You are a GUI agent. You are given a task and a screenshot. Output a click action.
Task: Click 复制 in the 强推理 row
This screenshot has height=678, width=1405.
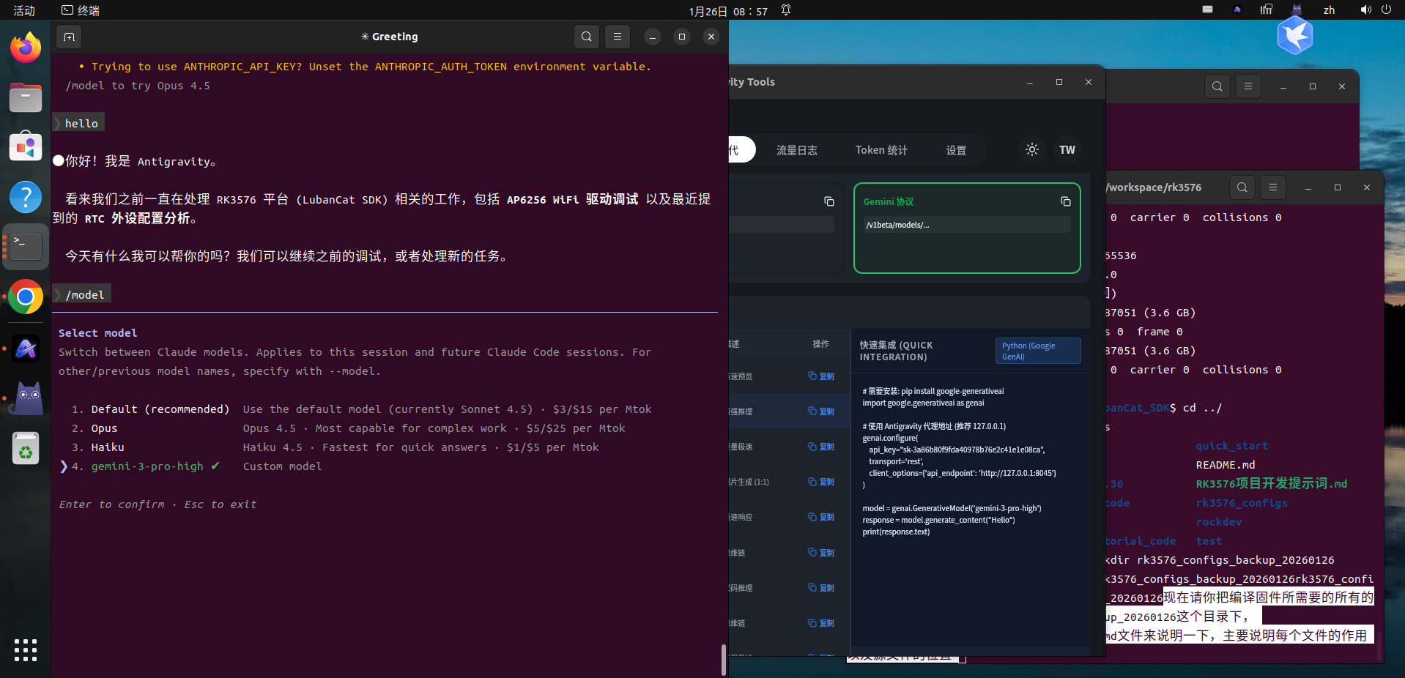[821, 411]
